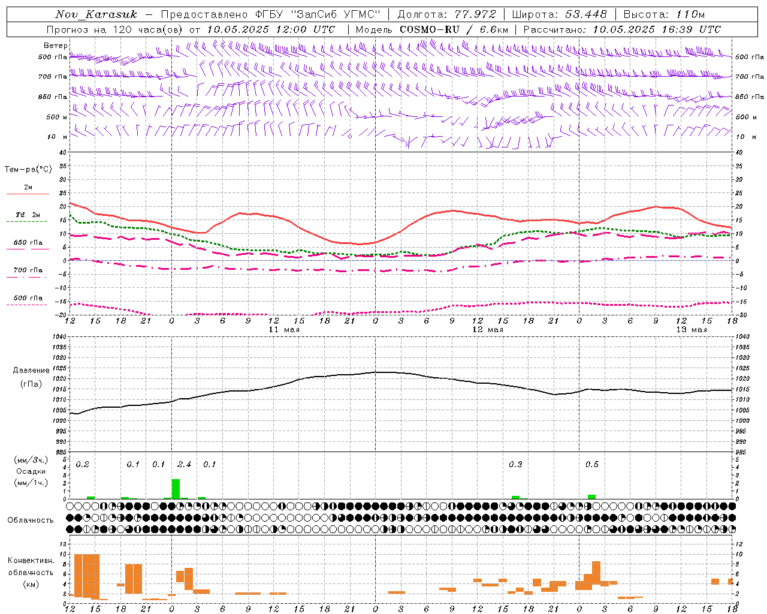Click the Осадки precipitation label
Viewport: 767px width, 614px height.
coord(31,471)
